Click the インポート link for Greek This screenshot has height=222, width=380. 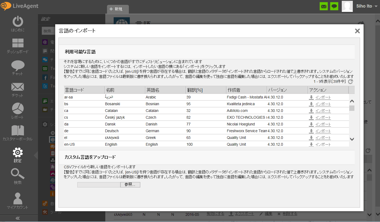click(323, 138)
